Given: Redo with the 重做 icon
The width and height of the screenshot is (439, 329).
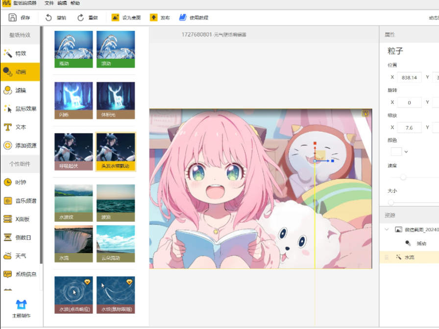Looking at the screenshot, I should tap(80, 18).
